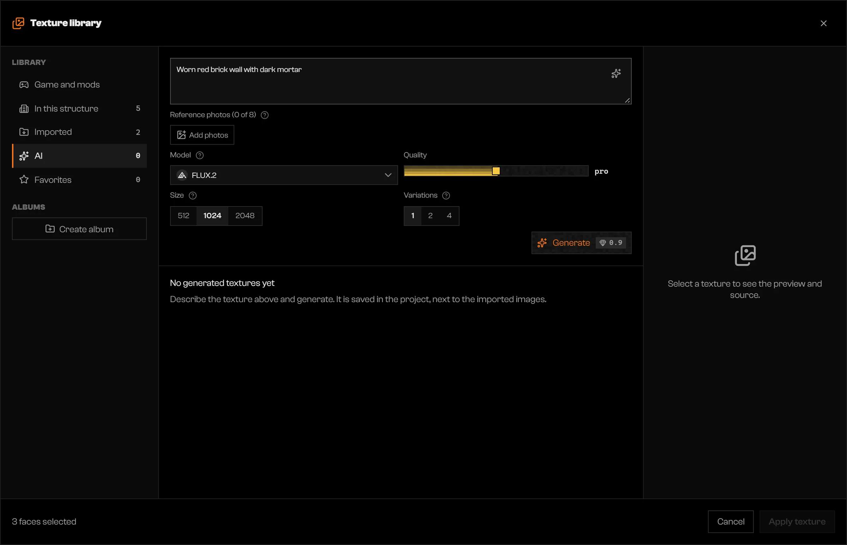Open the FLUX.2 model dropdown
Viewport: 847px width, 545px height.
click(284, 175)
